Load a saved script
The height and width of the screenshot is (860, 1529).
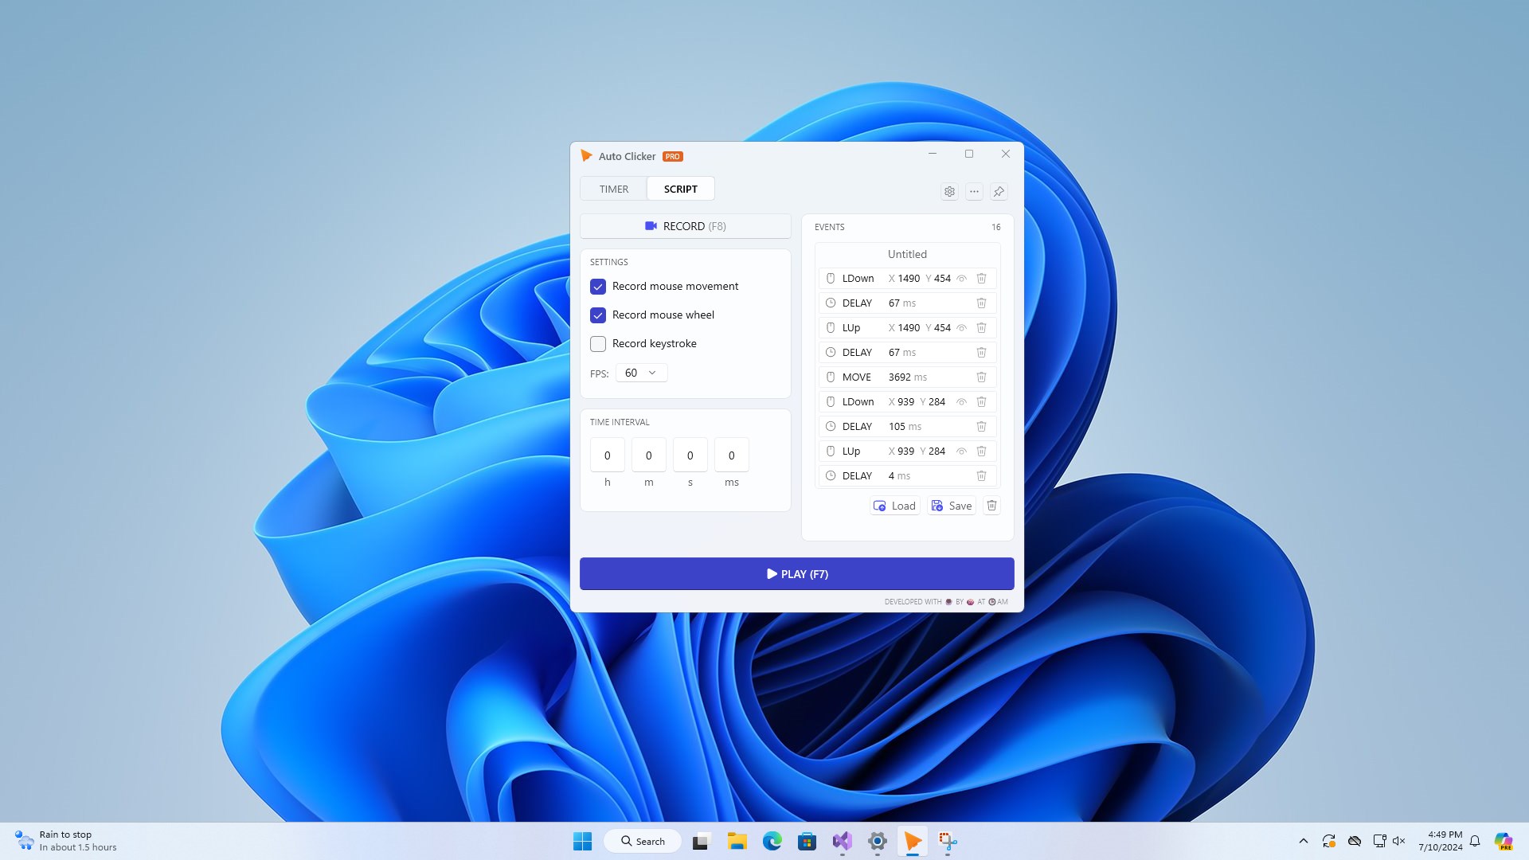click(894, 506)
